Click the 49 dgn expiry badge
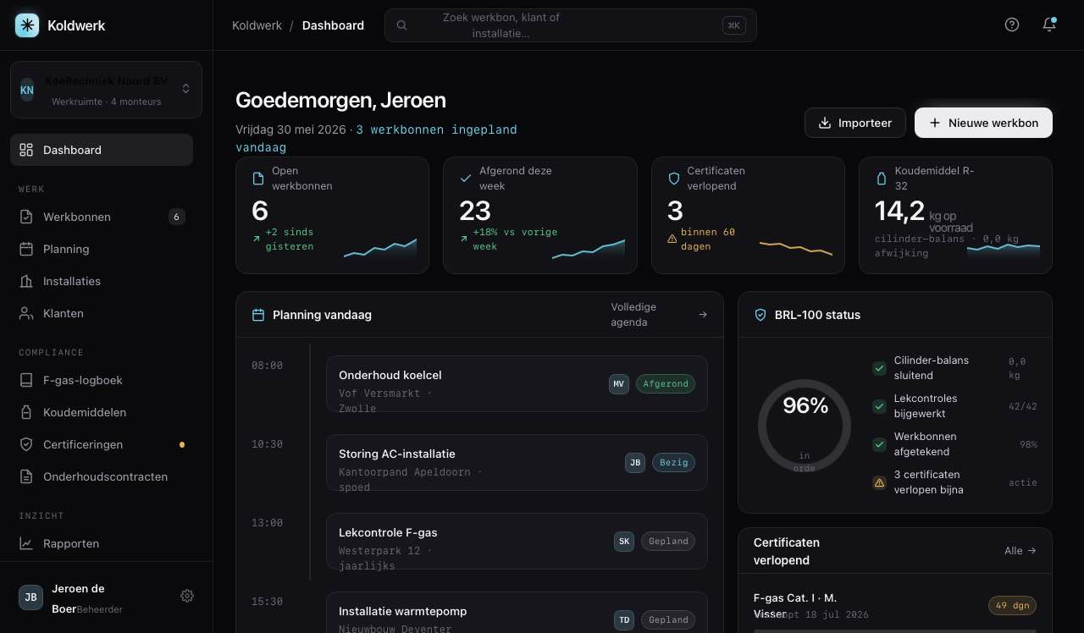Screen dimensions: 1084x633 [1012, 605]
